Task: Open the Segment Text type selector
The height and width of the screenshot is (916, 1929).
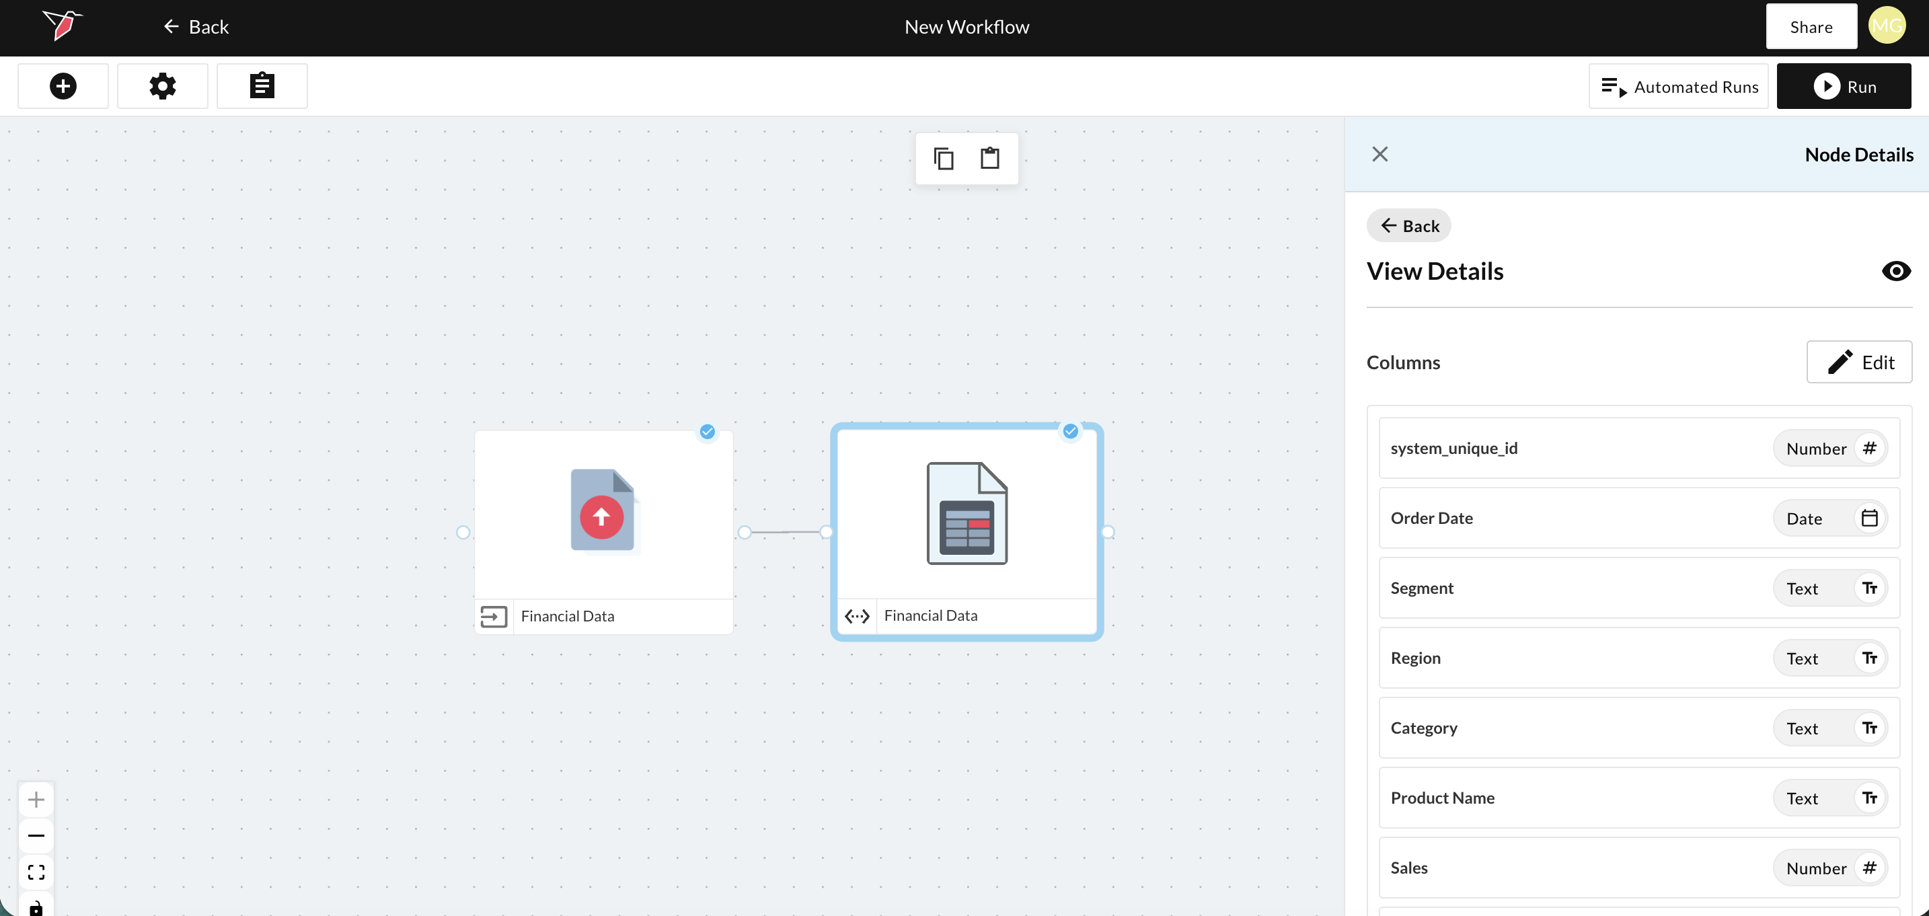Action: click(1829, 588)
